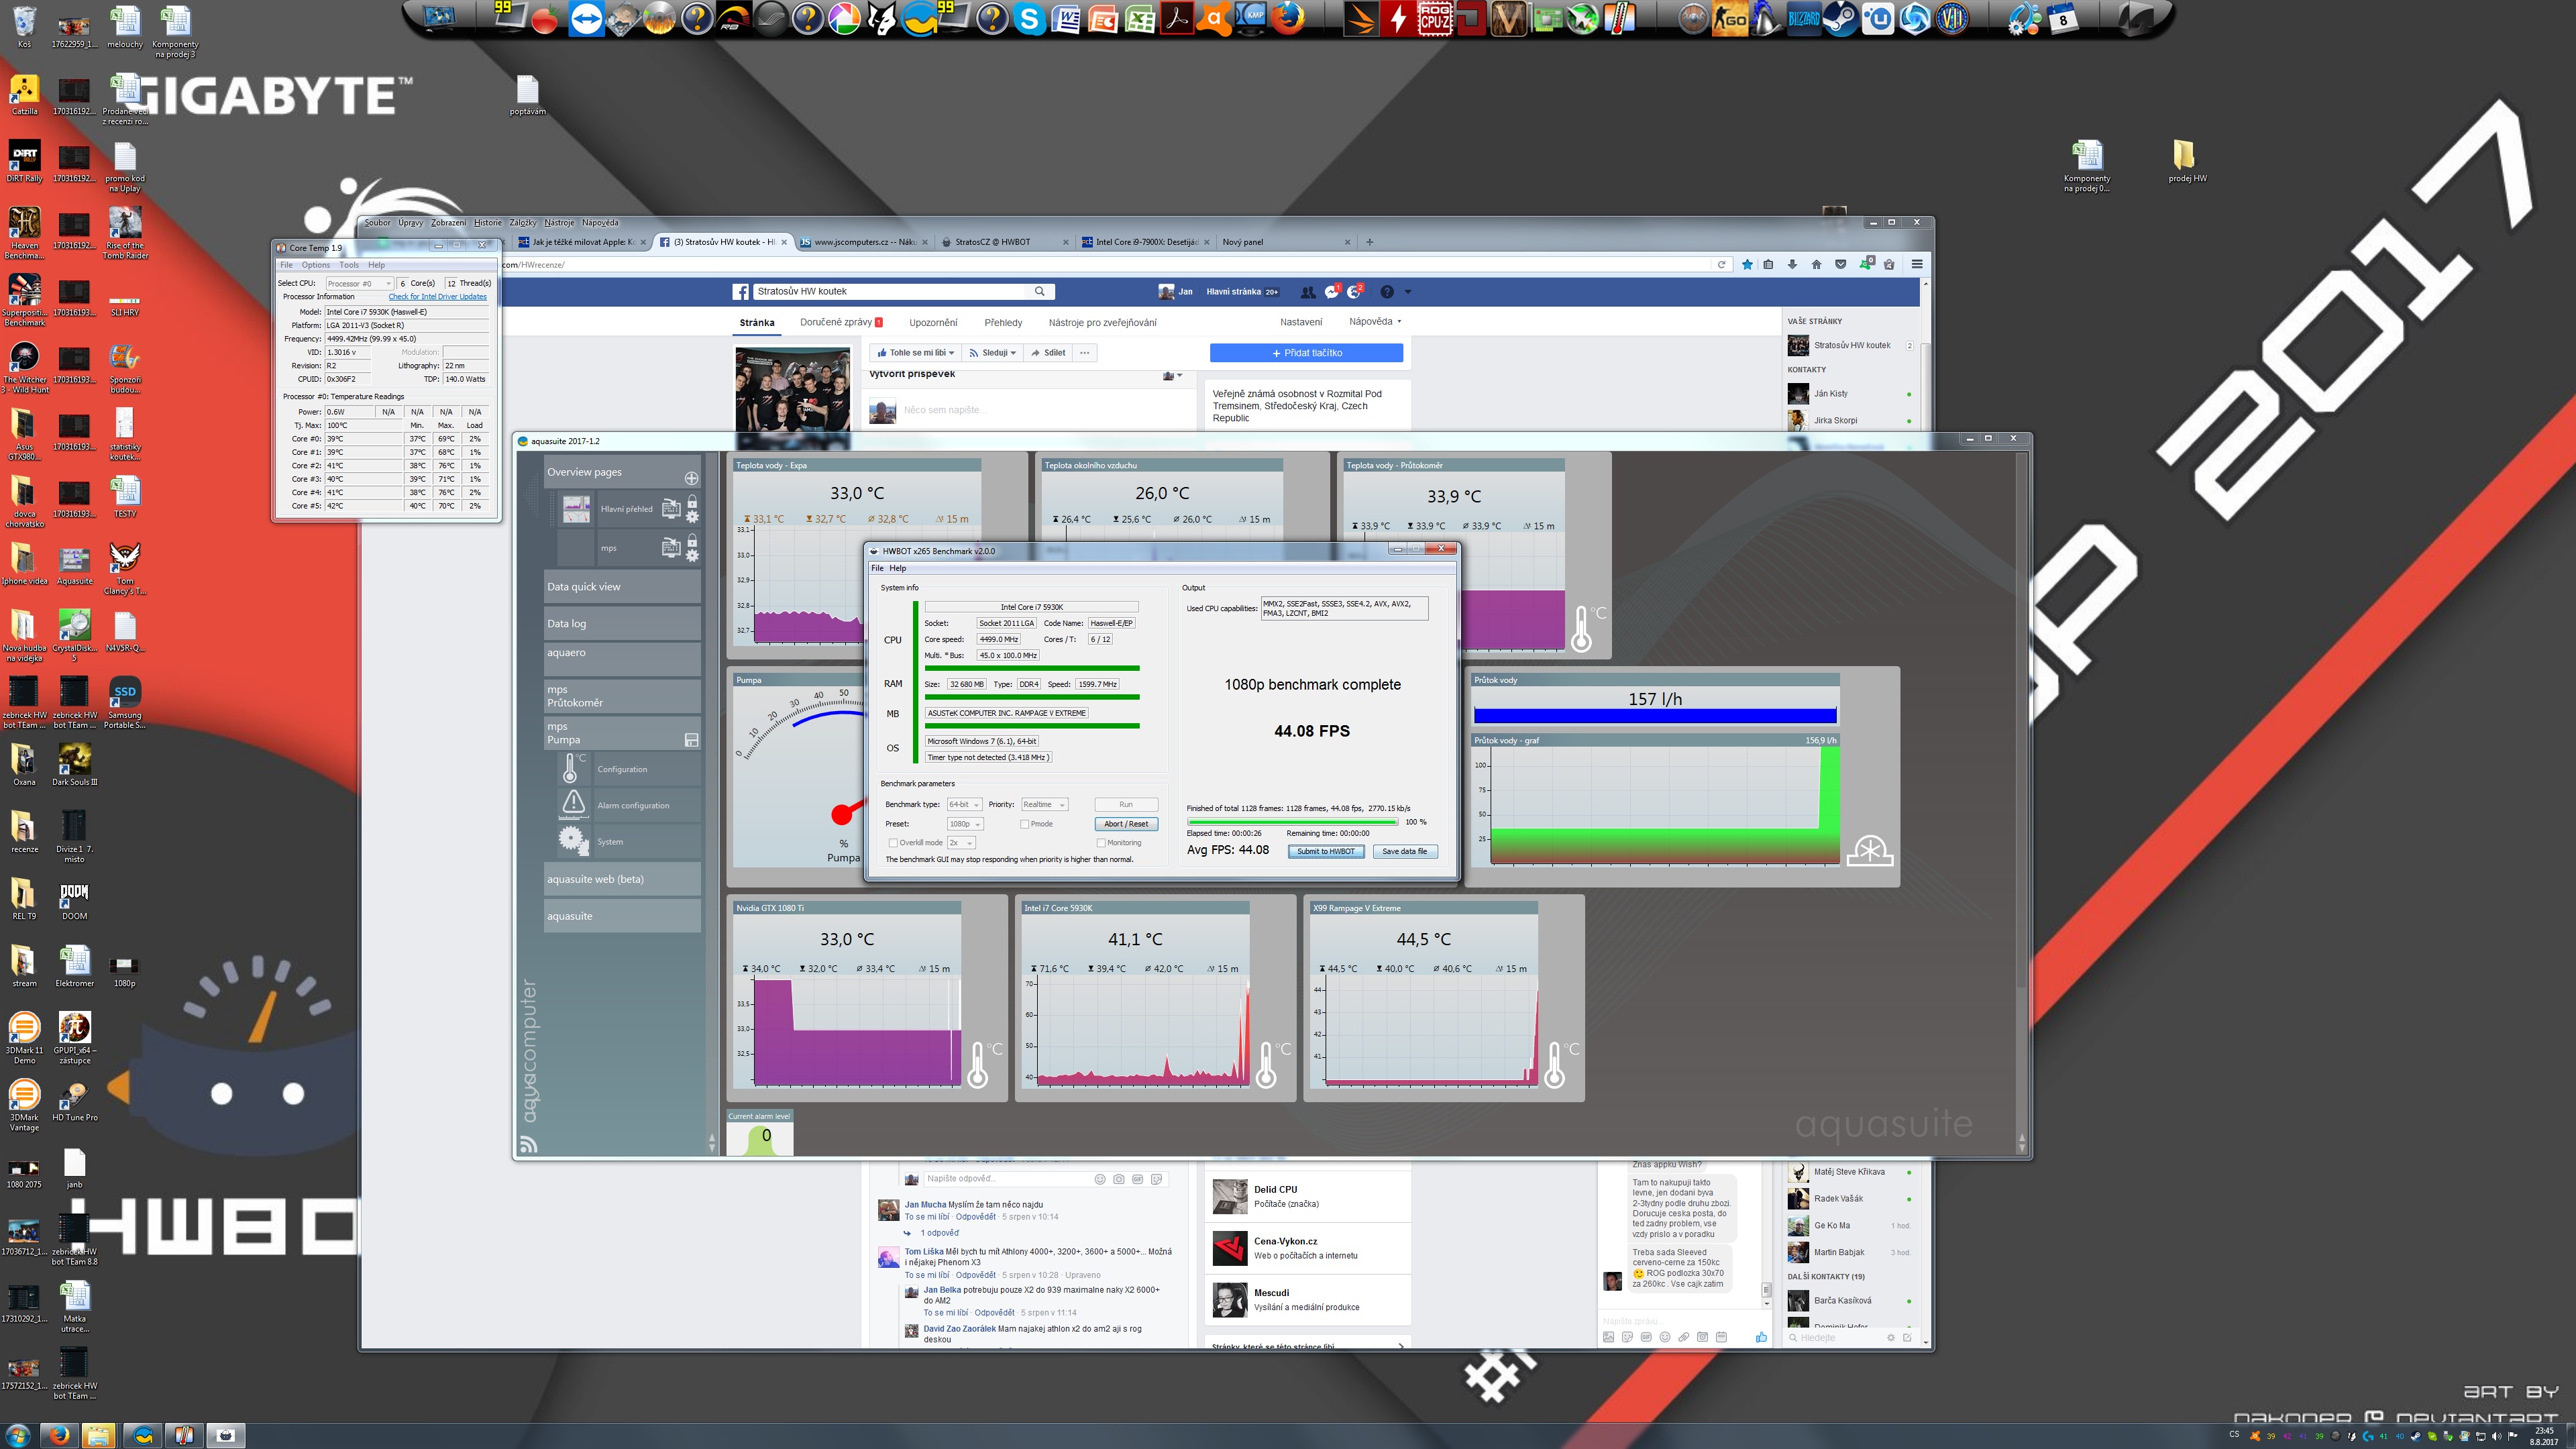Open settings gear for Hlavní přehled page

coord(692,517)
